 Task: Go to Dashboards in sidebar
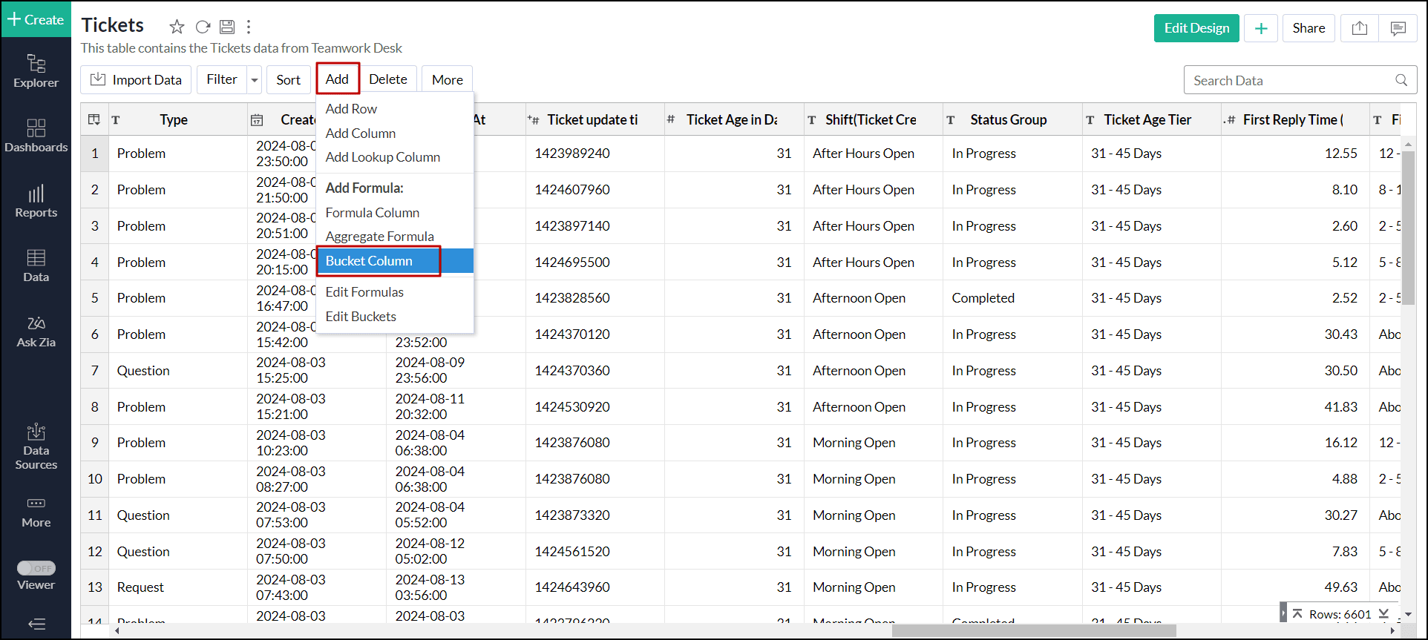[x=36, y=136]
